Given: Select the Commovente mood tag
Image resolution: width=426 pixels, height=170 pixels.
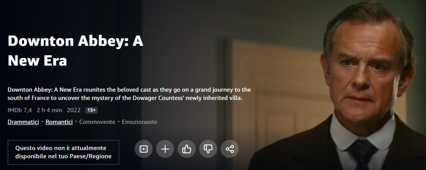Looking at the screenshot, I should [97, 122].
